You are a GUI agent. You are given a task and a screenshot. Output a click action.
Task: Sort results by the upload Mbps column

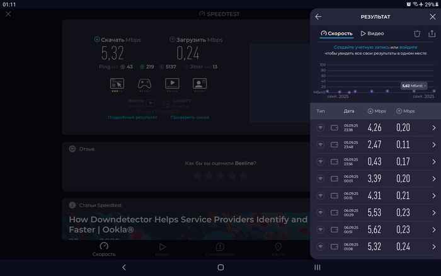pos(406,111)
